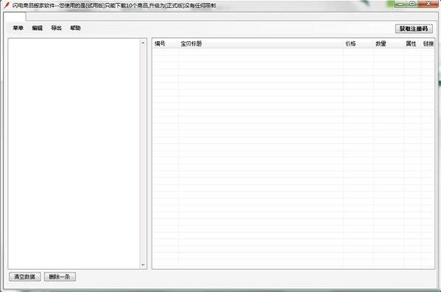
Task: Click the 价格 column header
Action: point(350,44)
